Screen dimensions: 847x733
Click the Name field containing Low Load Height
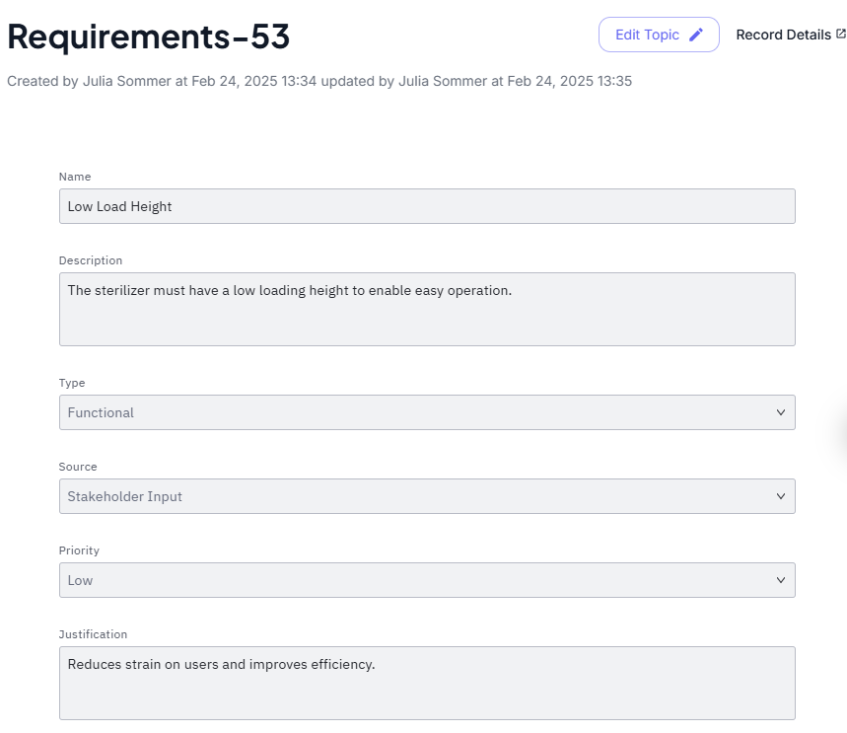[426, 206]
